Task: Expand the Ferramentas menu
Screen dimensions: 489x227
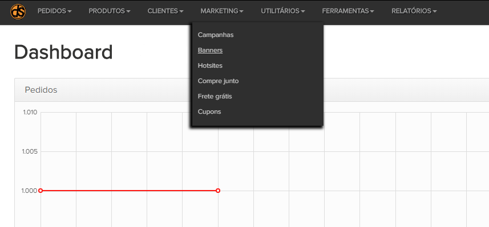Action: (x=348, y=11)
